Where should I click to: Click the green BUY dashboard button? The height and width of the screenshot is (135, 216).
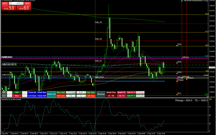[17, 92]
